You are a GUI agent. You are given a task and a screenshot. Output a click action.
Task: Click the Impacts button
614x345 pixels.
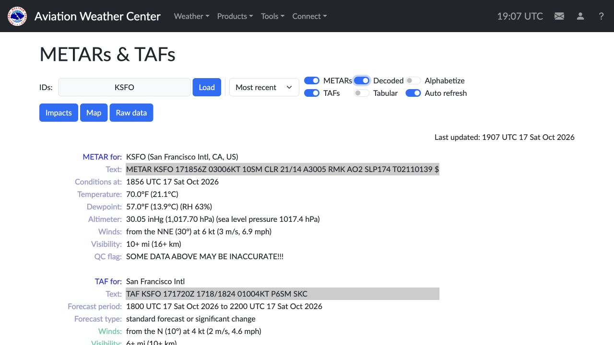pos(59,113)
